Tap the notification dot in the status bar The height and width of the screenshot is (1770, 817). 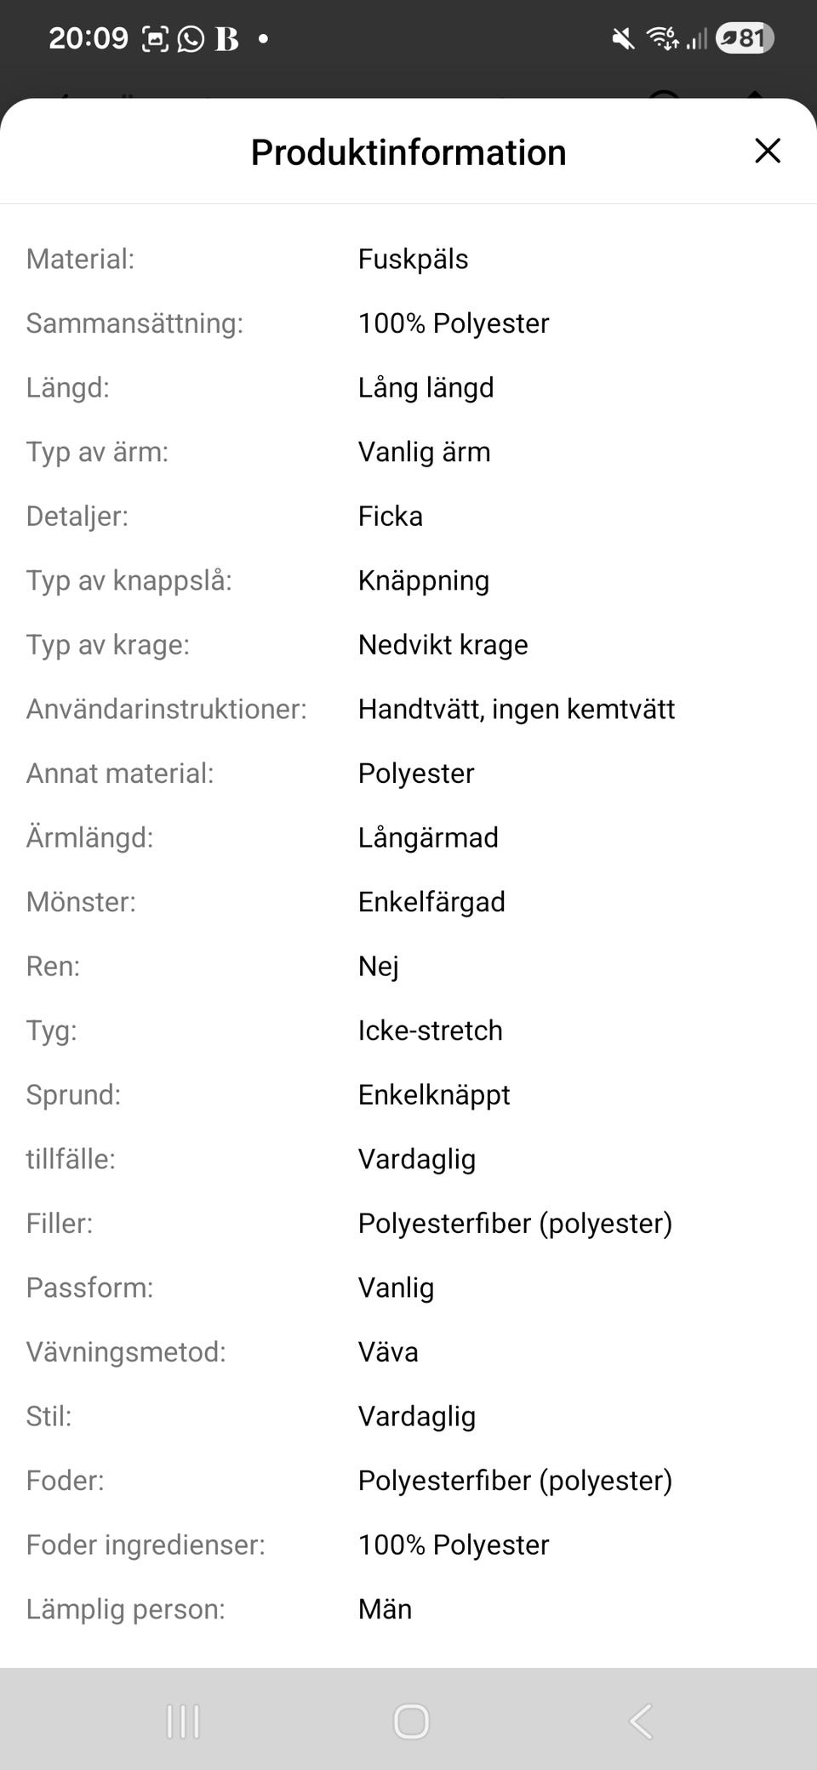pyautogui.click(x=264, y=39)
